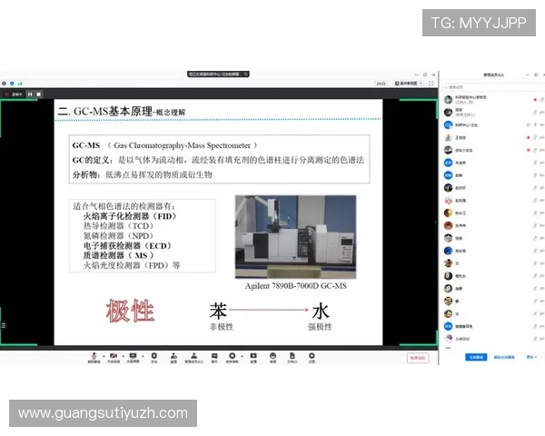Turn on the video camera
Viewport: 545px width, 436px height.
pyautogui.click(x=114, y=357)
